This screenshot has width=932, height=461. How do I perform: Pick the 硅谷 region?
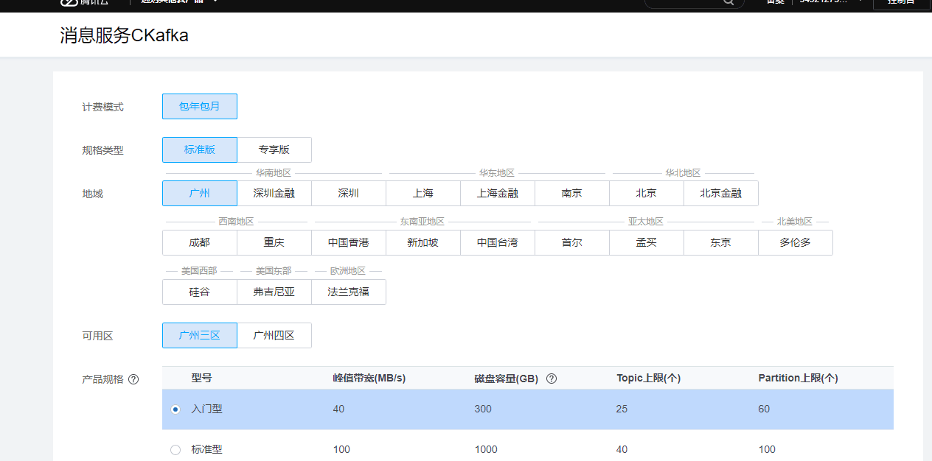[x=200, y=292]
